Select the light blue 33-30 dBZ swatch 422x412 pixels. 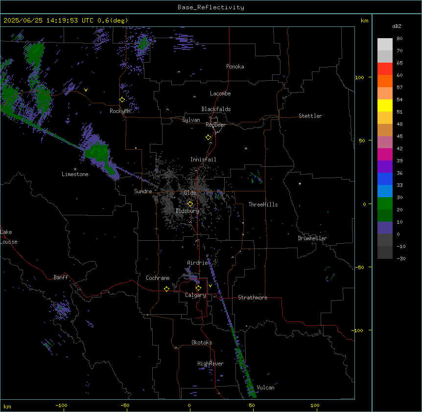point(385,191)
